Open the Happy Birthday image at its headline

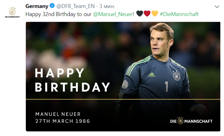[72, 80]
